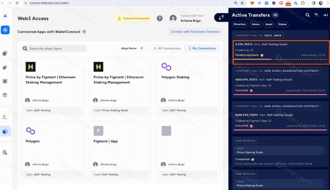Bookmark the page with the star icon
The height and width of the screenshot is (190, 330).
click(242, 3)
